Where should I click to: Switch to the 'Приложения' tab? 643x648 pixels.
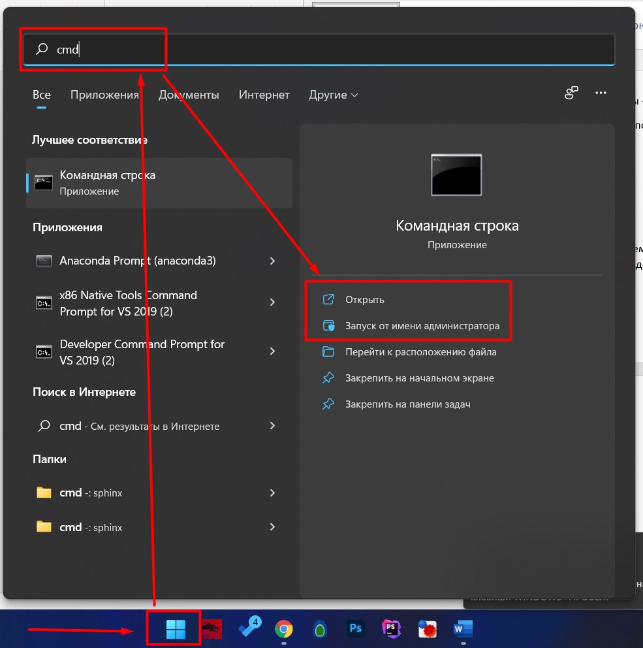[104, 95]
